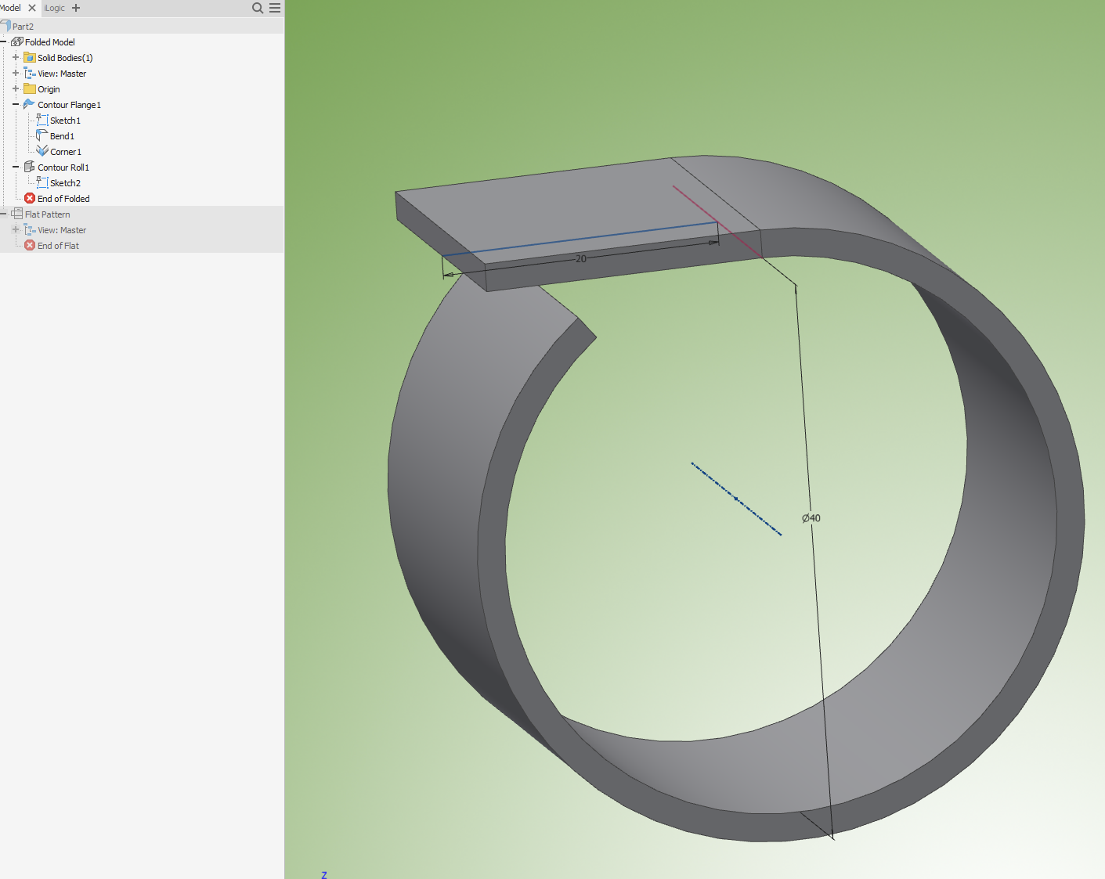Expand the Origin folder node
Image resolution: width=1105 pixels, height=879 pixels.
click(15, 88)
